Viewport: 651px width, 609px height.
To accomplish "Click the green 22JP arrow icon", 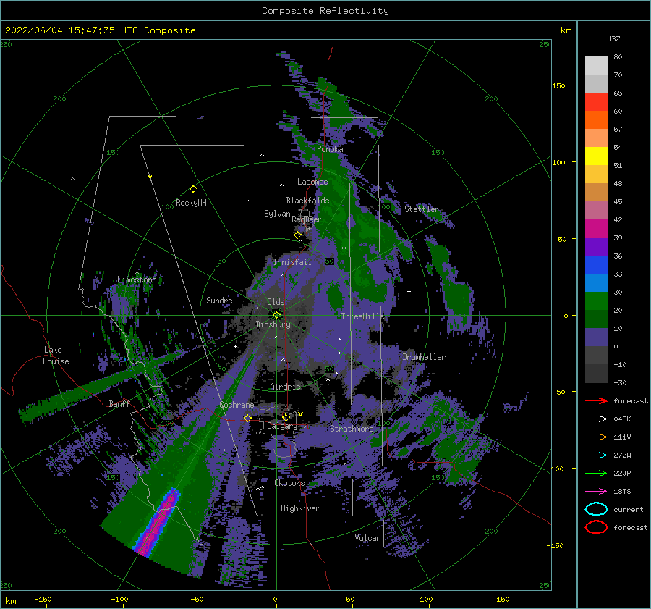I will 596,473.
